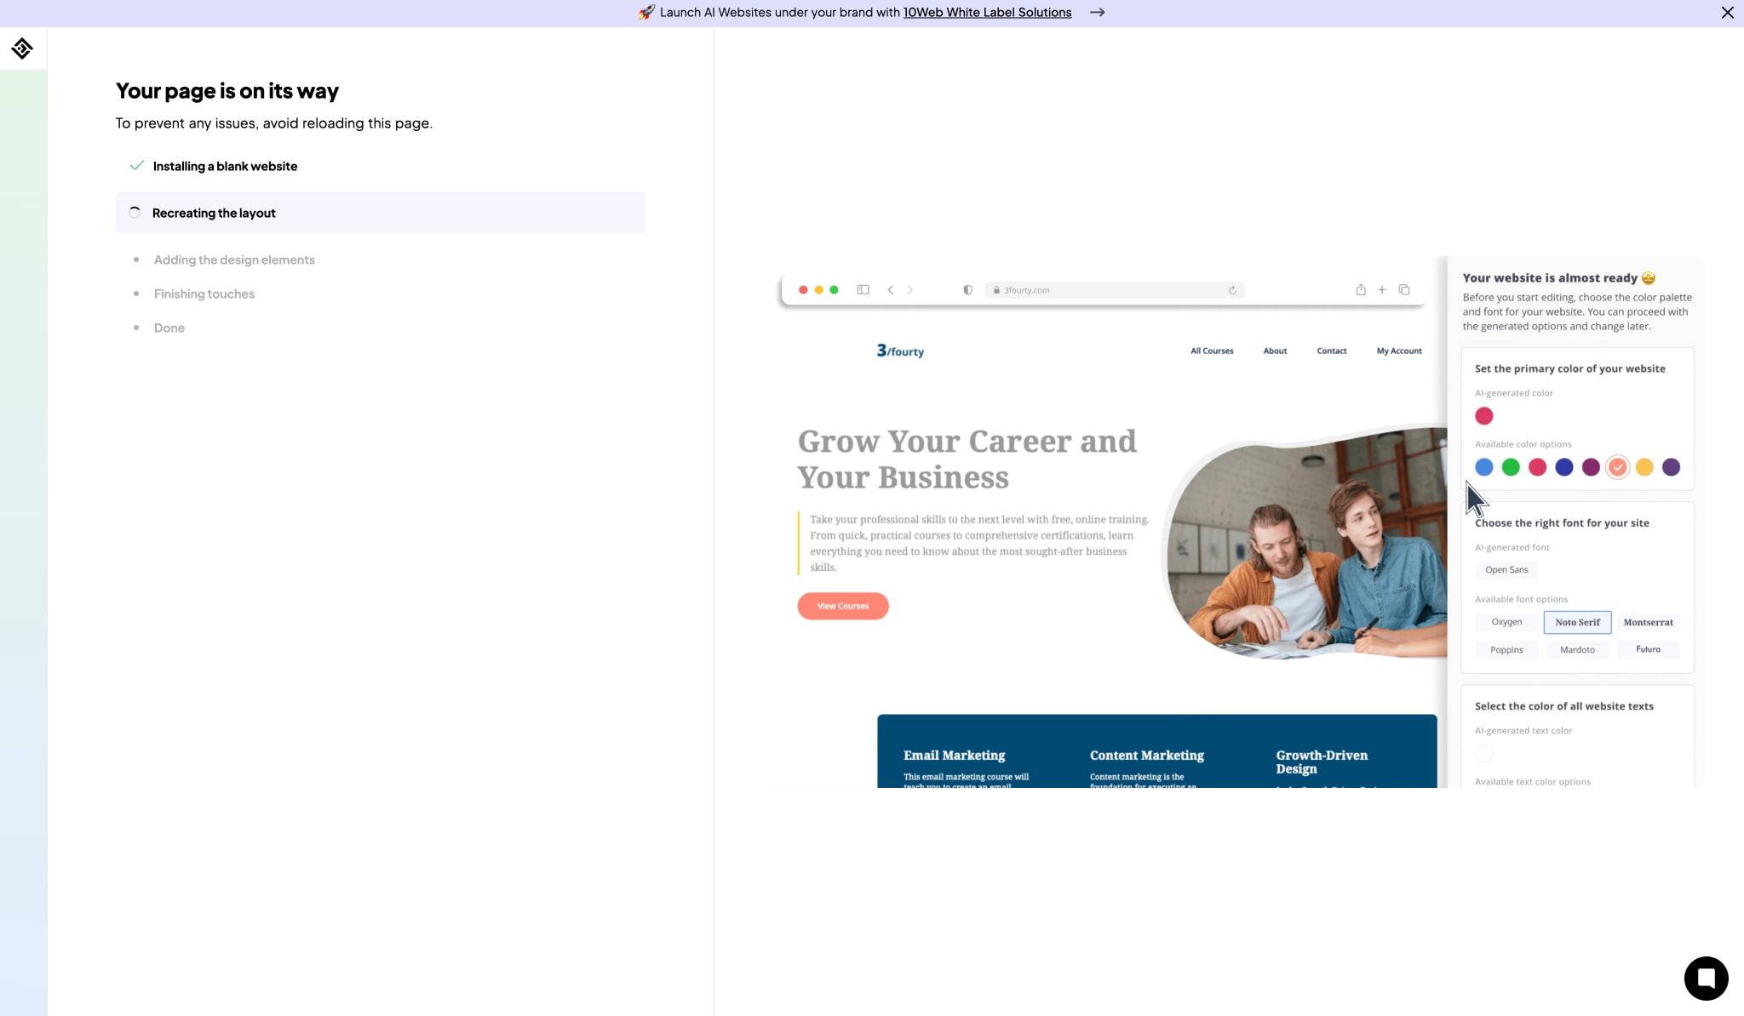1744x1016 pixels.
Task: Click the Email Marketing course heading
Action: point(955,756)
